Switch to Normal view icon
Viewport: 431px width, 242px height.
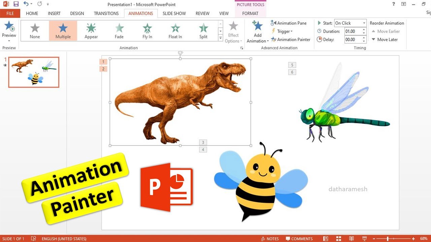pos(326,239)
